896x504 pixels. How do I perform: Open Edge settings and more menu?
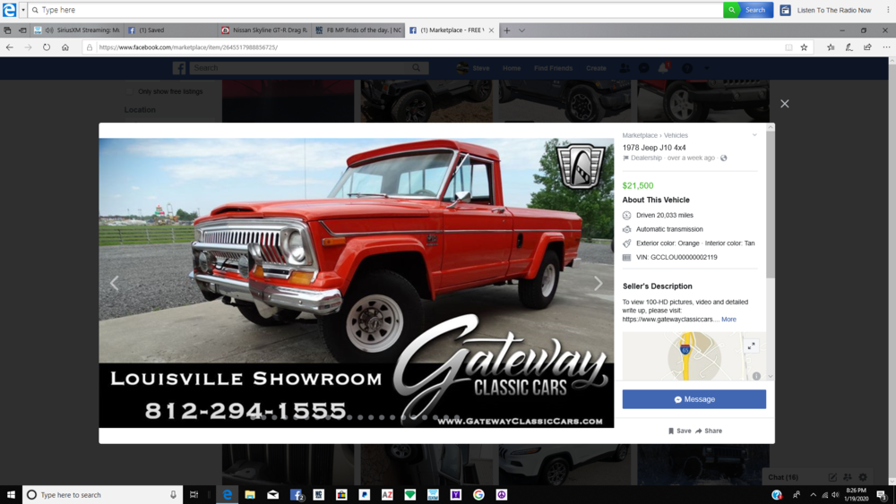tap(886, 47)
